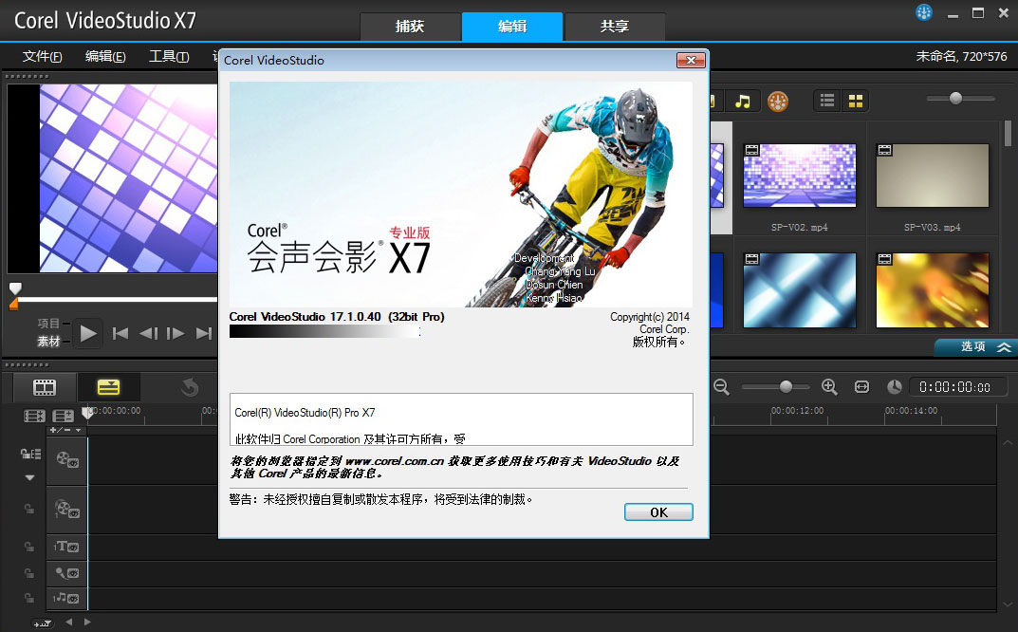Select 素材 playback mode
The width and height of the screenshot is (1018, 632).
48,341
